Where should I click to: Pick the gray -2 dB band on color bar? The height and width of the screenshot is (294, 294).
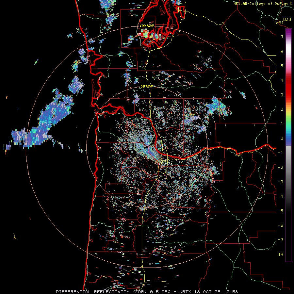288,168
